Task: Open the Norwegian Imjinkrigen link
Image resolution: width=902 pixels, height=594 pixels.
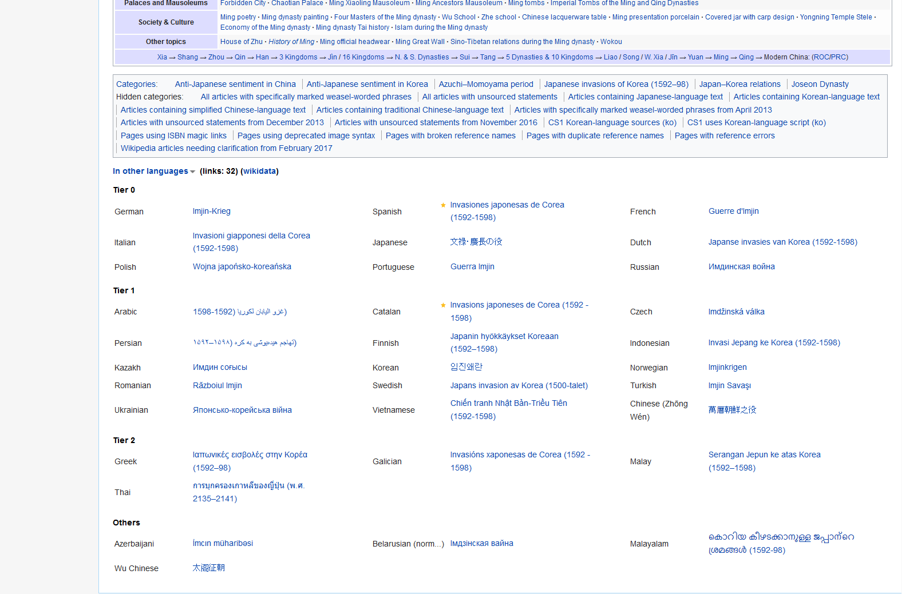Action: [x=727, y=367]
